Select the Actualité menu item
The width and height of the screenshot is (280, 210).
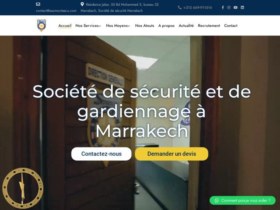[x=186, y=26]
